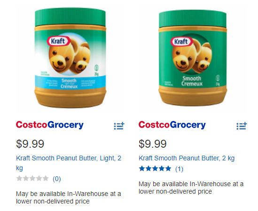The image size is (258, 211).
Task: Click CostcoGrocery logo above Light peanut butter price
Action: tap(50, 125)
